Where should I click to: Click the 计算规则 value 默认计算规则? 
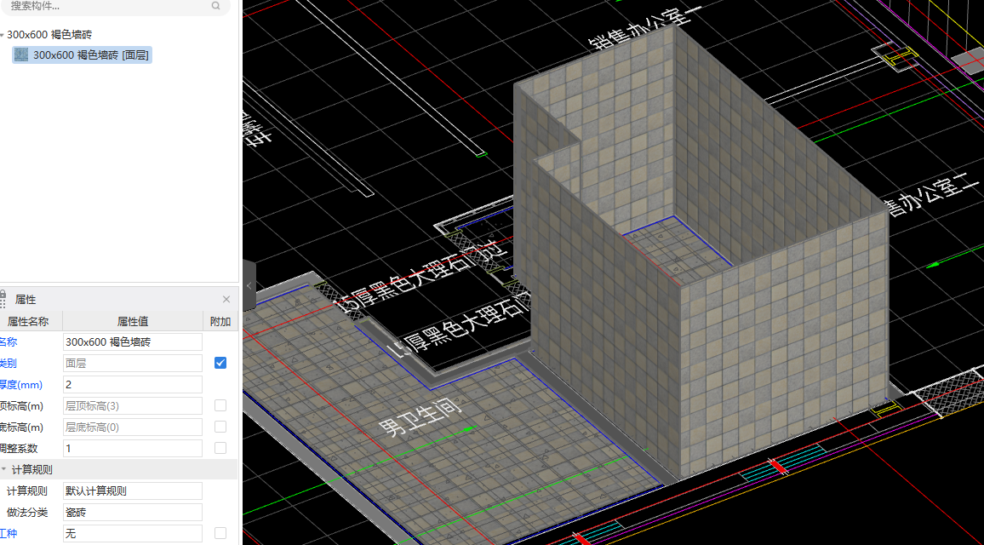click(133, 491)
